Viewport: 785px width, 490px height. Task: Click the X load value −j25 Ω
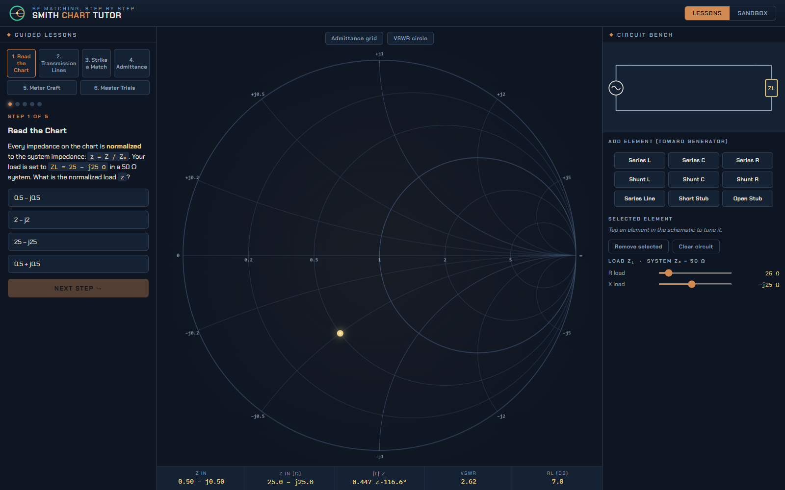[x=769, y=285]
